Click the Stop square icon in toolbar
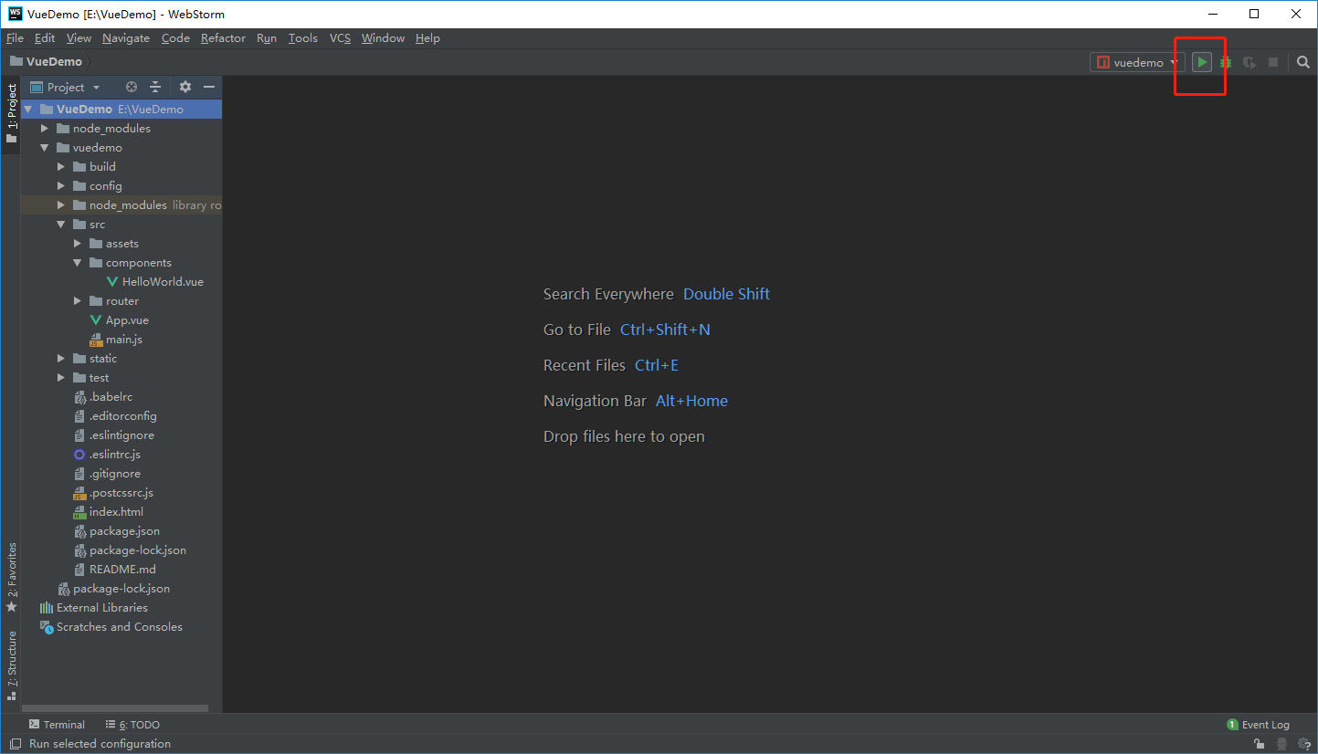This screenshot has width=1318, height=754. [x=1273, y=62]
